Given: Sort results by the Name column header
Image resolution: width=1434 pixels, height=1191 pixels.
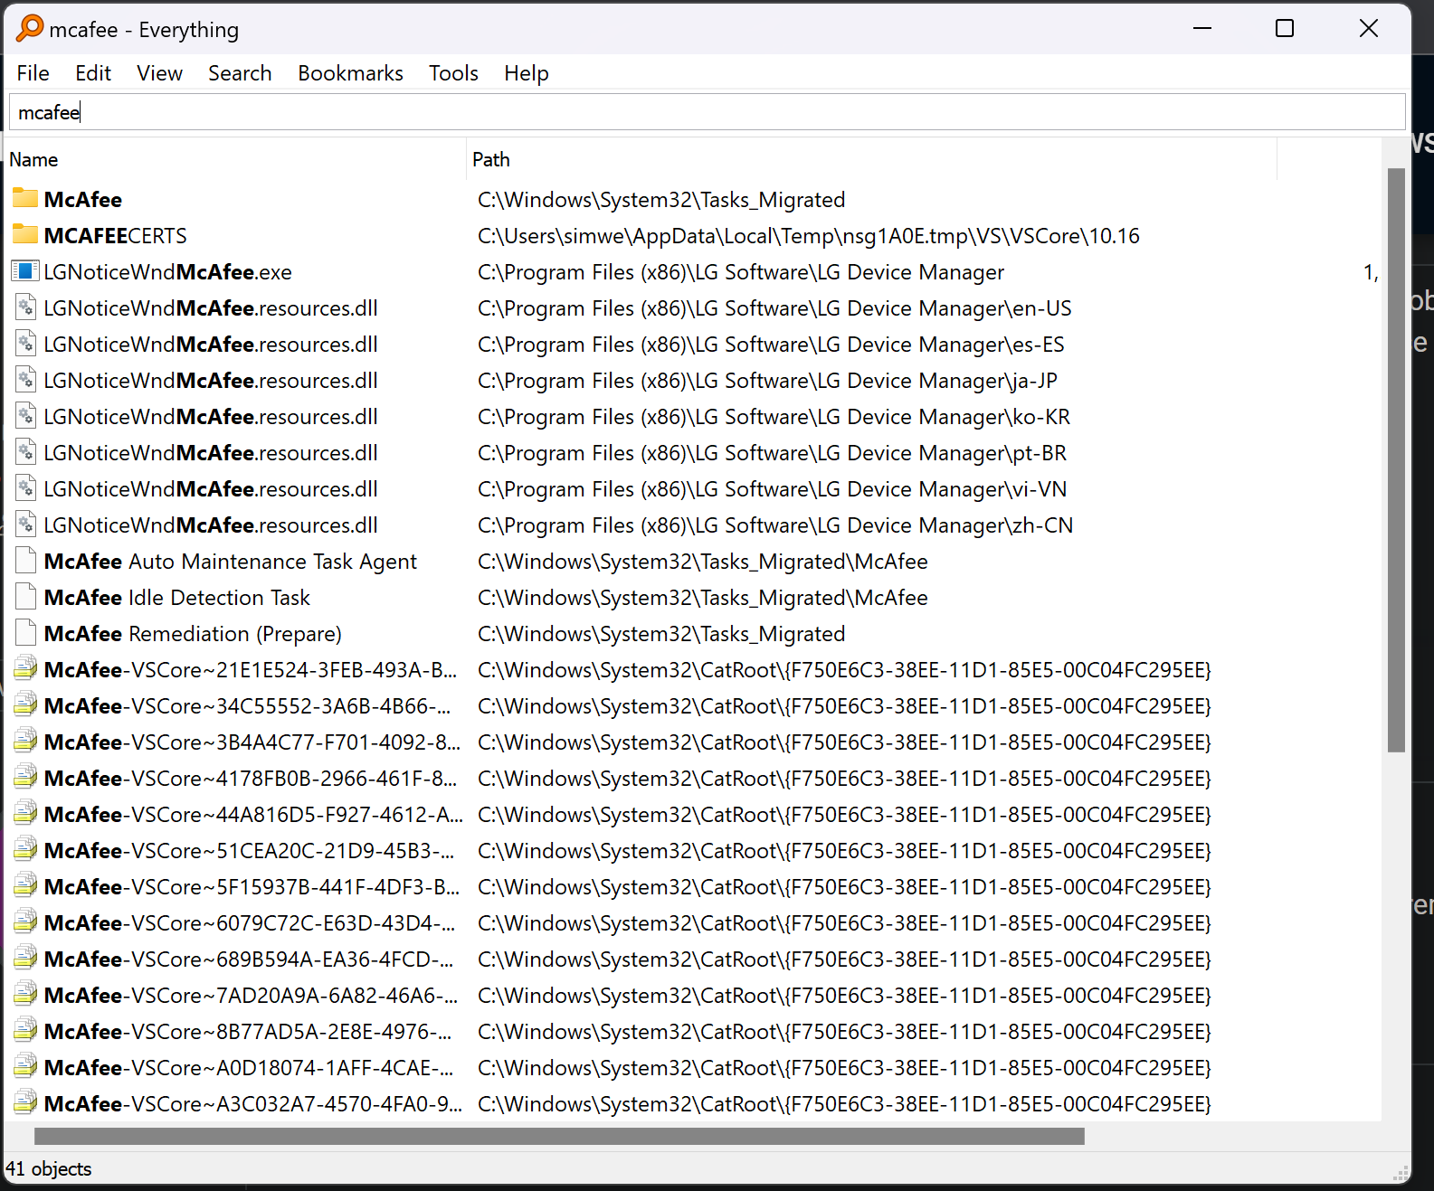Looking at the screenshot, I should (x=235, y=159).
